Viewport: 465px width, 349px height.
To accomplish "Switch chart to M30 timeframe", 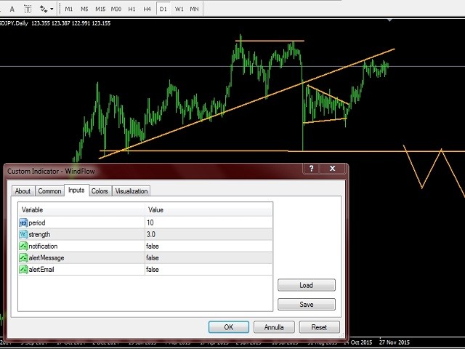I will click(116, 9).
